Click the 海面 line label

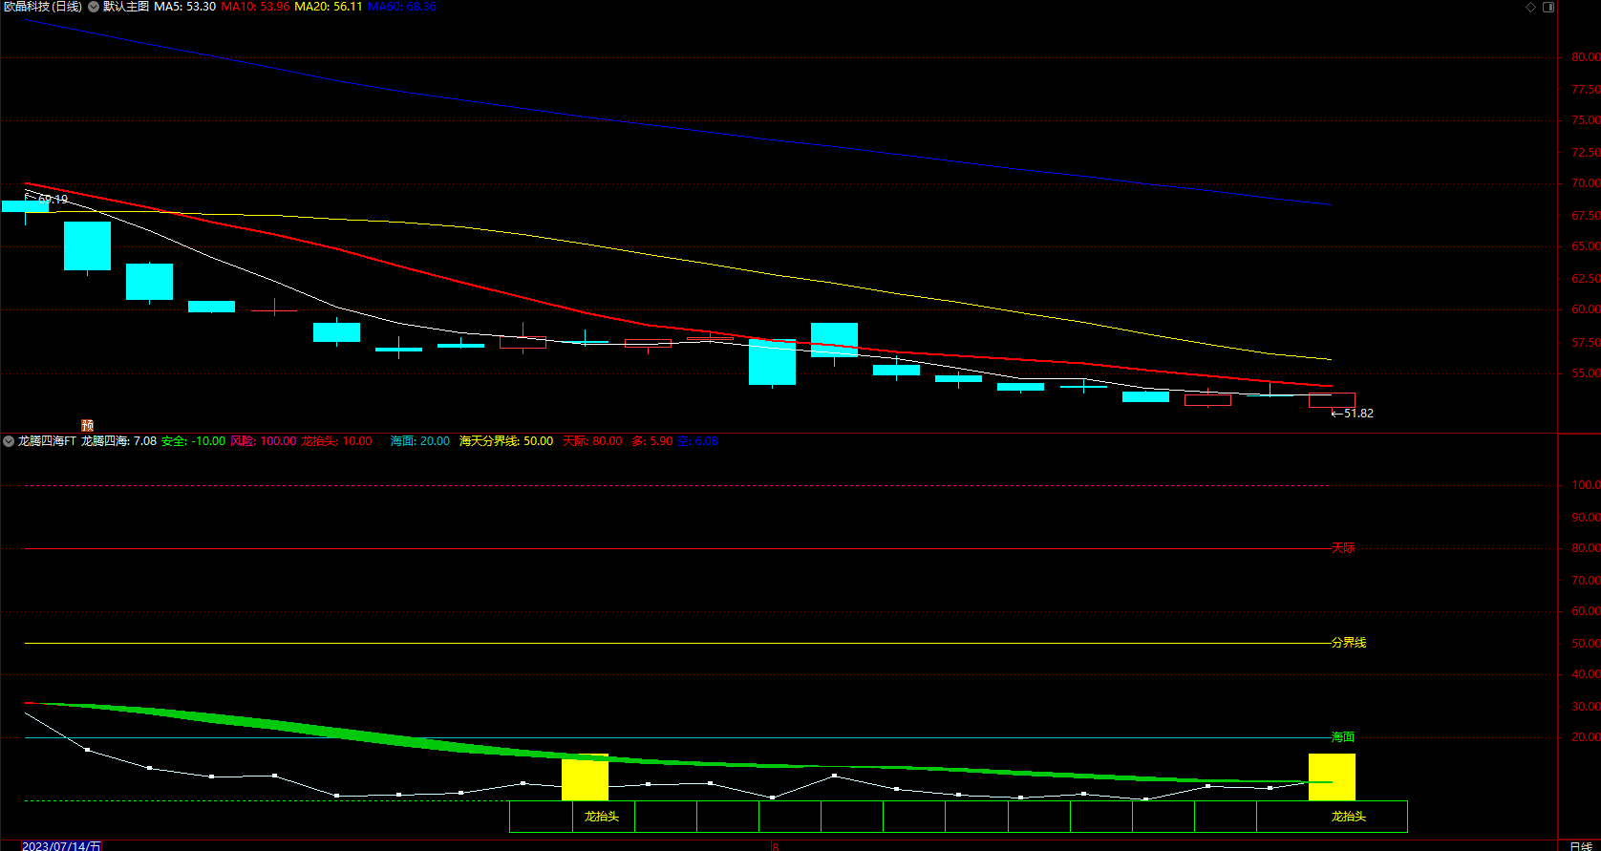[1343, 737]
